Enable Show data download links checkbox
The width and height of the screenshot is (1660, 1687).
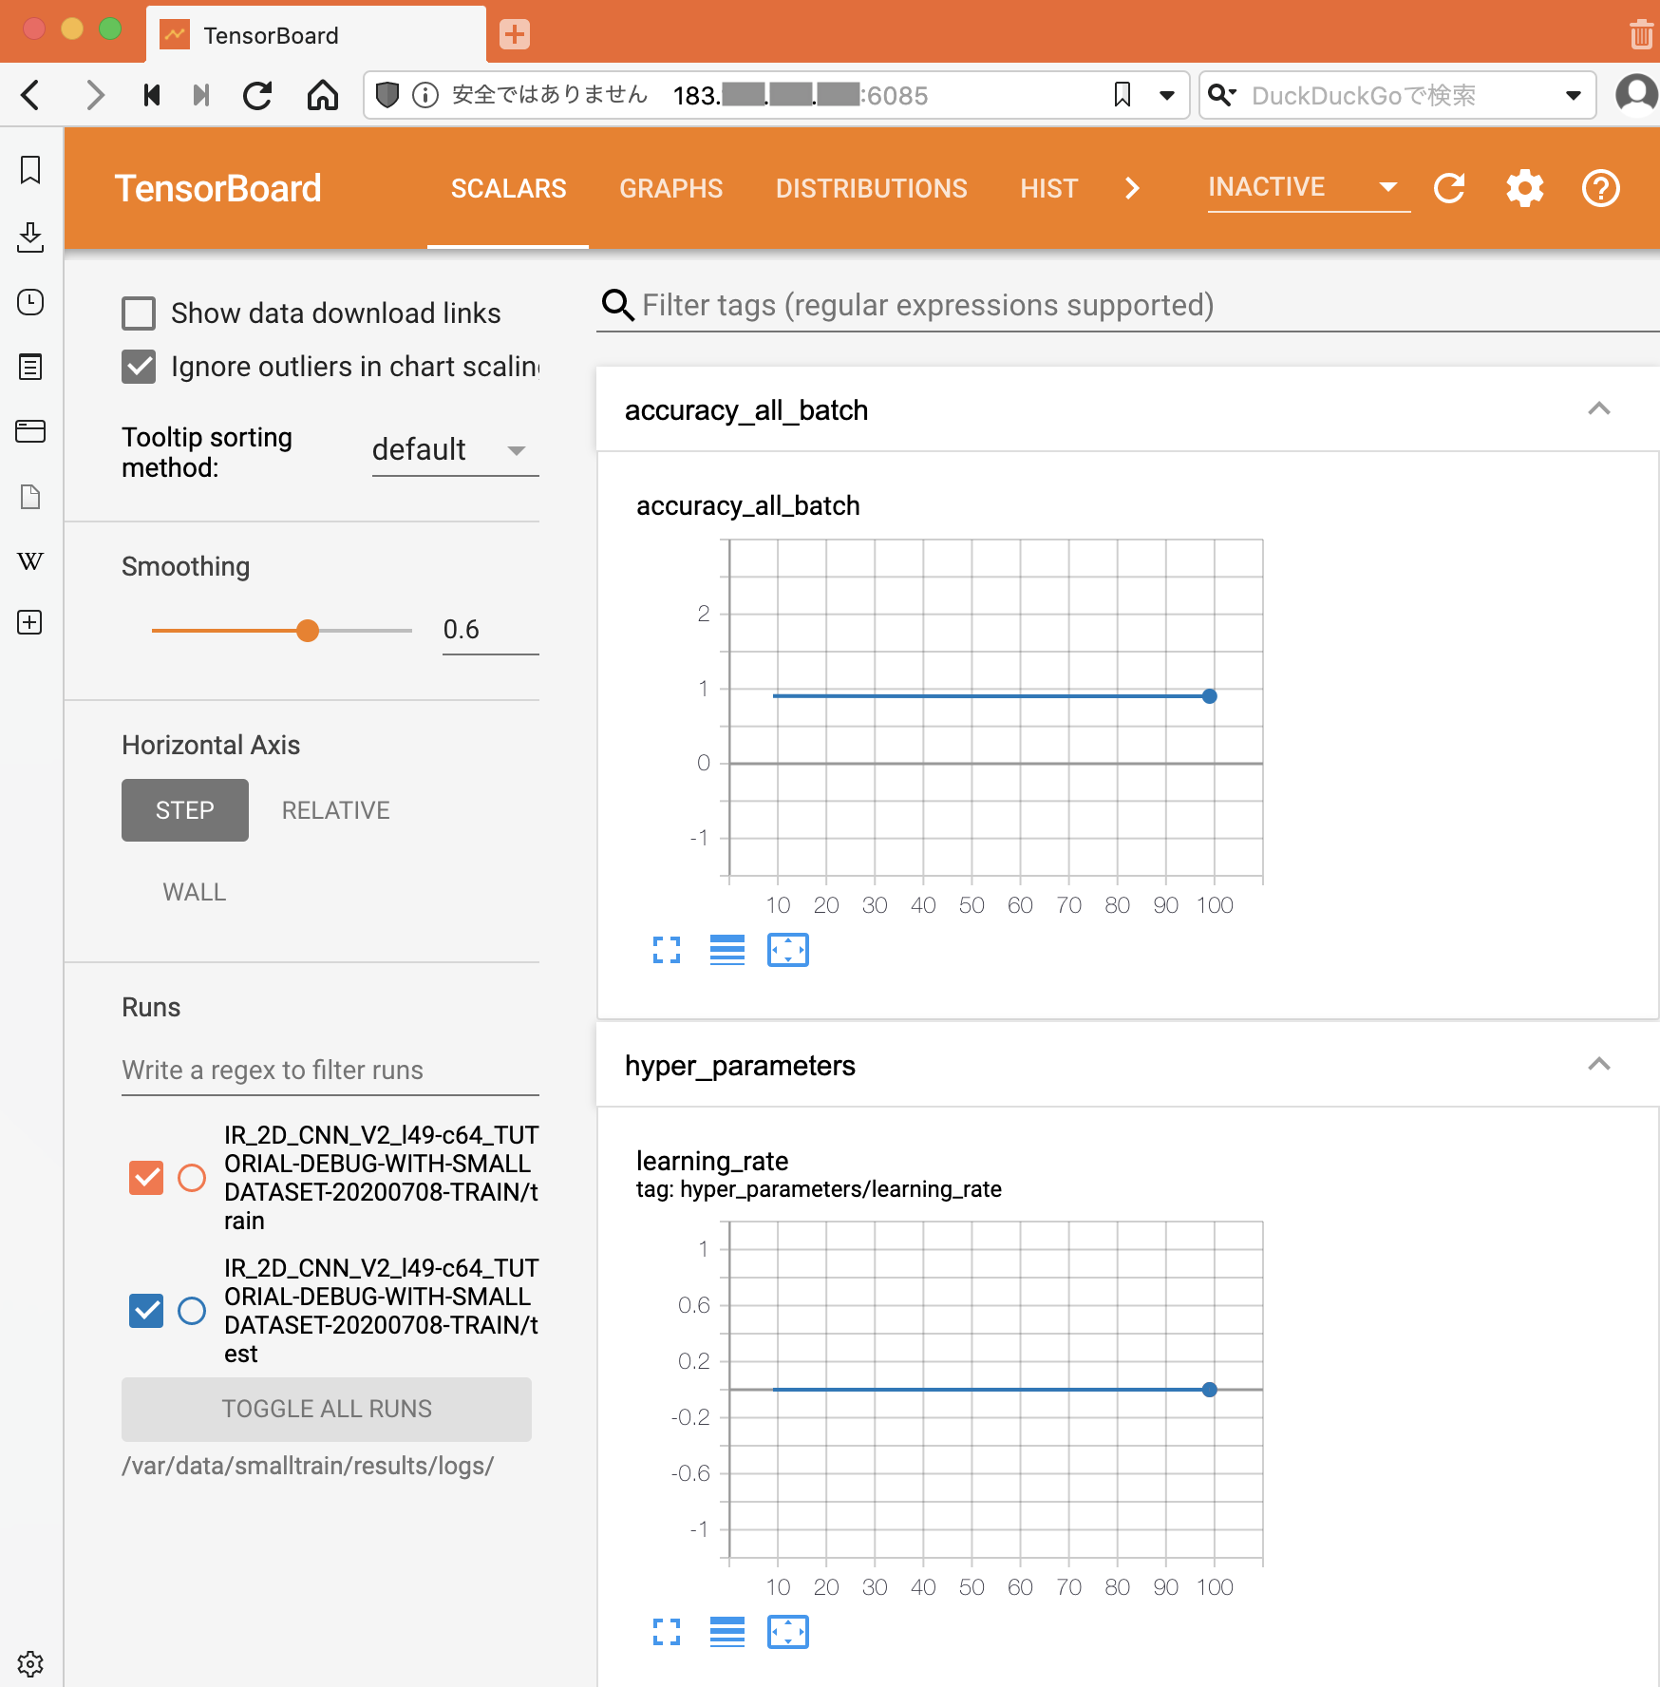pos(139,313)
